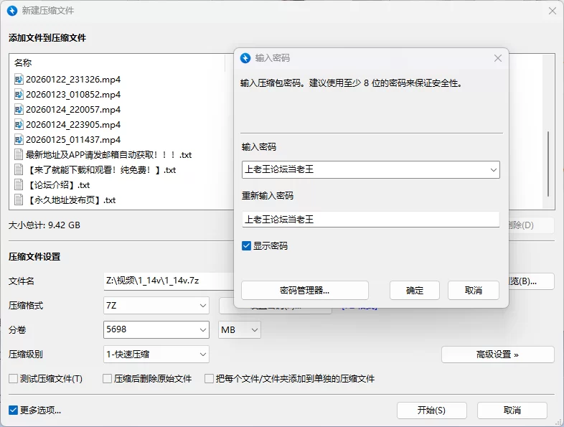Close the 输入密码 dialog
Image resolution: width=564 pixels, height=427 pixels.
(x=498, y=58)
